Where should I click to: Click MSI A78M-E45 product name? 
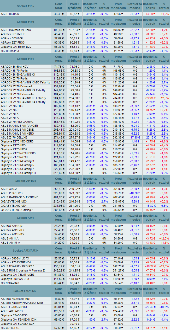[10, 328]
